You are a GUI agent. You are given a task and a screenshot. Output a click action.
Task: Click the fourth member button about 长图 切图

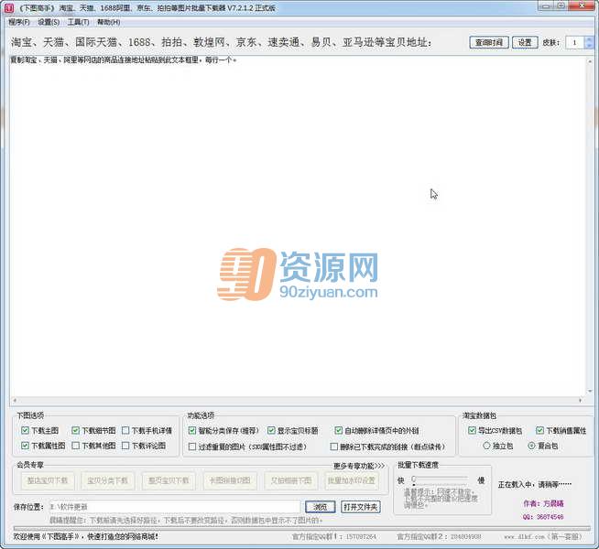[x=230, y=480]
